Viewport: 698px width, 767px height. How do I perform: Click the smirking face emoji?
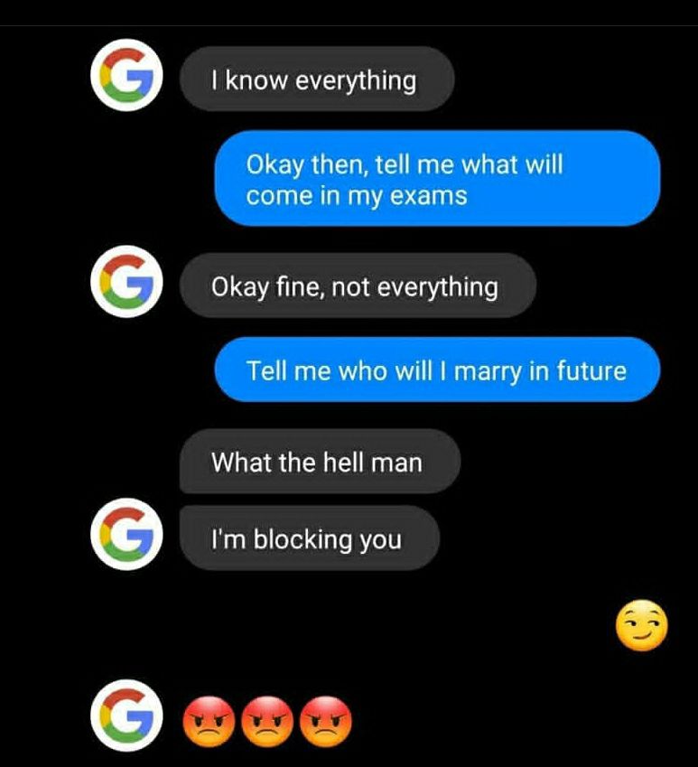point(642,625)
